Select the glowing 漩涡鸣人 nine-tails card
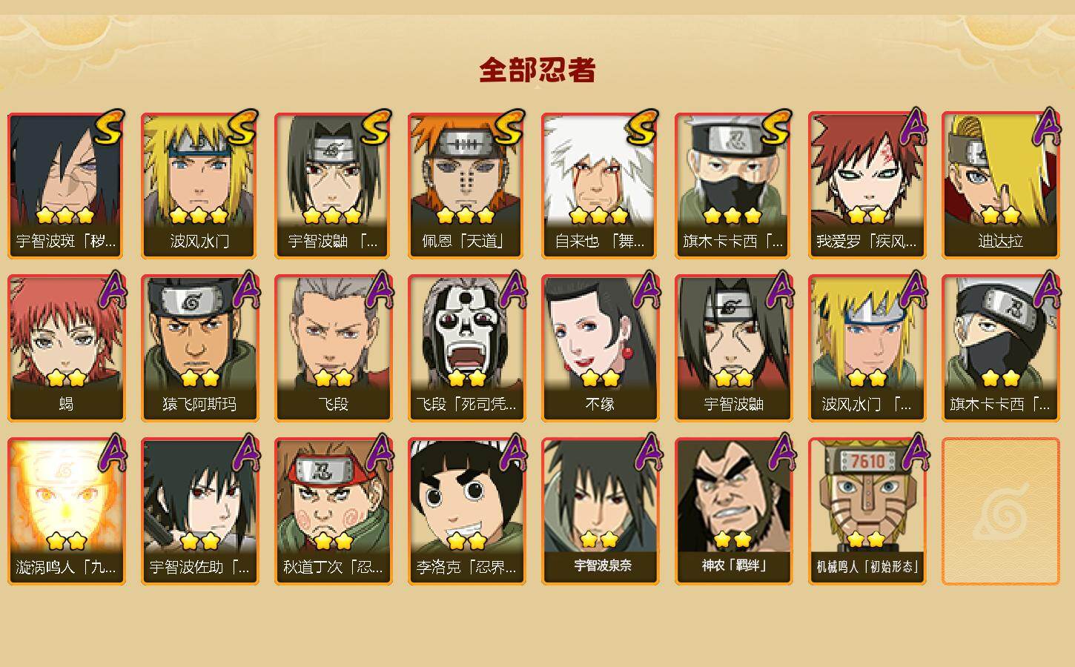The width and height of the screenshot is (1075, 667). point(66,511)
